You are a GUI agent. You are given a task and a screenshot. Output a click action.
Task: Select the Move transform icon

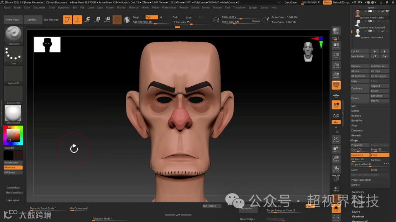(x=87, y=20)
